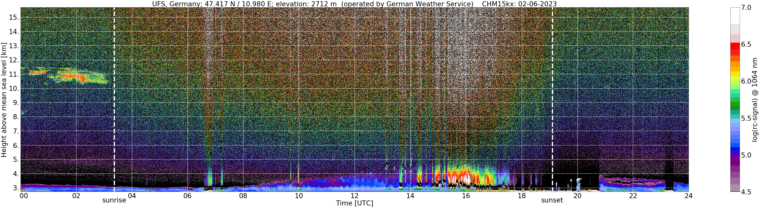
Task: Click the height axis tick "7."
Action: [x=15, y=131]
